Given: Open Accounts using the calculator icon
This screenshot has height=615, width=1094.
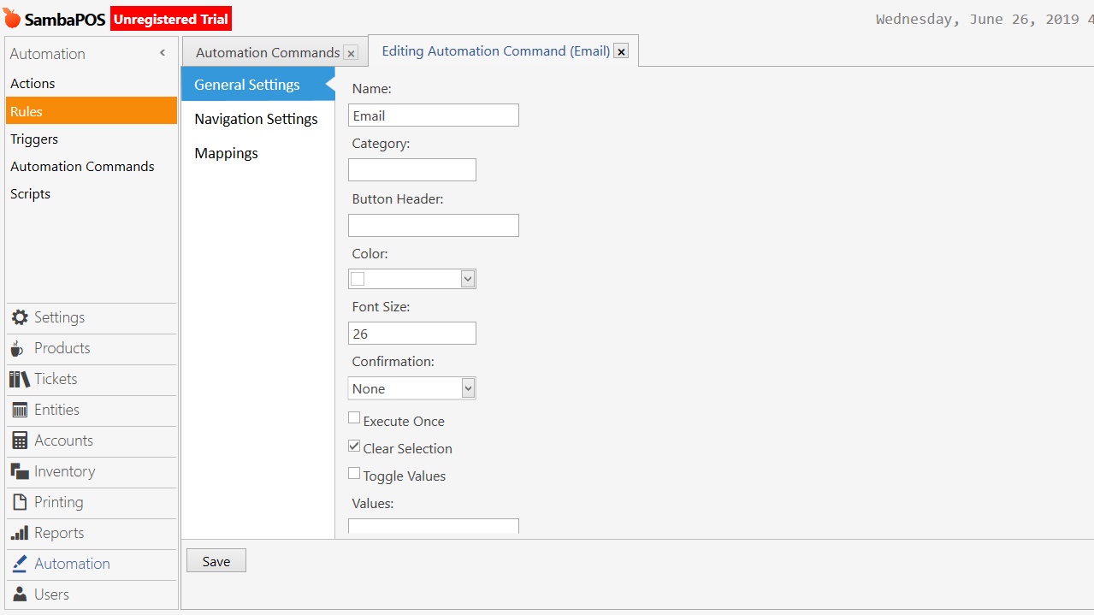Looking at the screenshot, I should tap(19, 441).
